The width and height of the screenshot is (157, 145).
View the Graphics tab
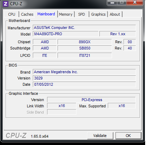click(x=98, y=14)
